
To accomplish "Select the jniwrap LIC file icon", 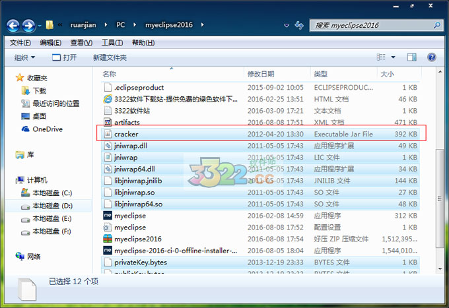I will (x=108, y=157).
